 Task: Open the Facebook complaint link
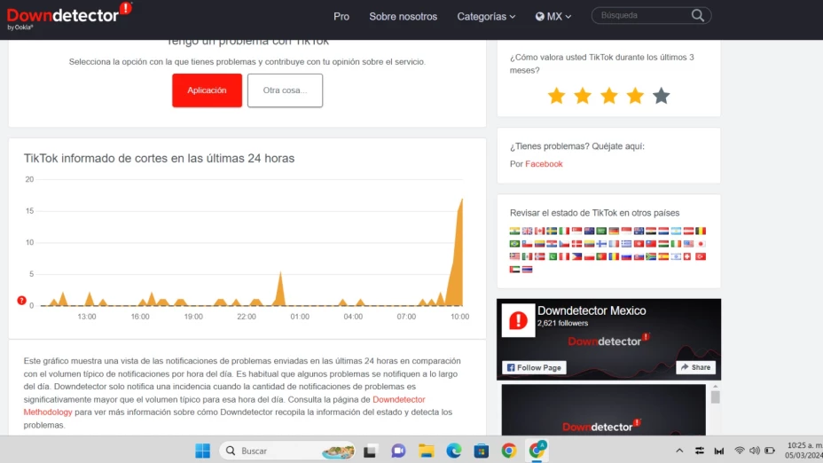tap(544, 164)
